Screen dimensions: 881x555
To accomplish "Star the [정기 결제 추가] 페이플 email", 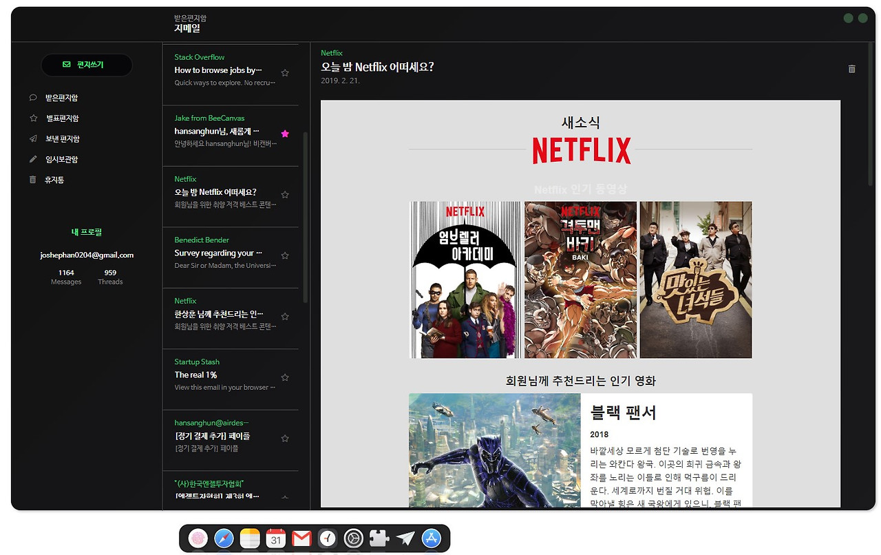I will coord(285,438).
